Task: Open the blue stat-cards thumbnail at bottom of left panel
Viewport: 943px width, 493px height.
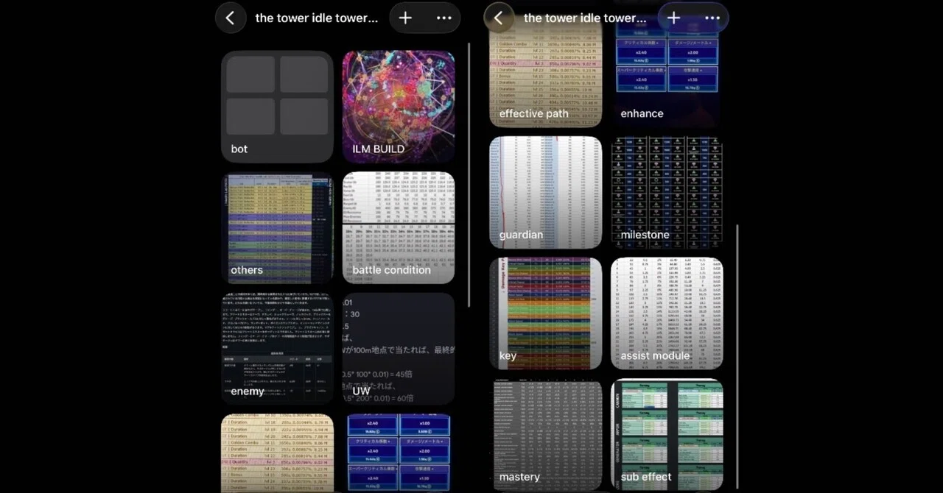Action: [x=399, y=453]
